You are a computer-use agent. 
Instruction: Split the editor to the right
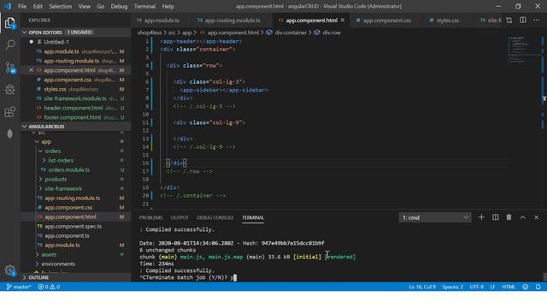click(522, 21)
